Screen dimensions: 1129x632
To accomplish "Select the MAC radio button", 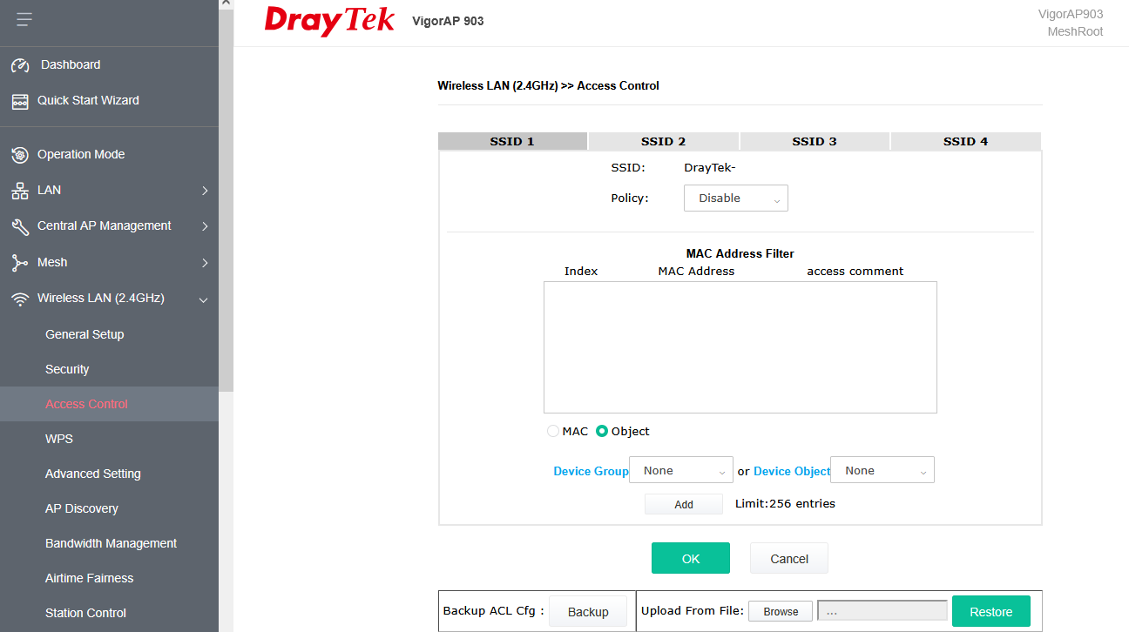I will 553,432.
